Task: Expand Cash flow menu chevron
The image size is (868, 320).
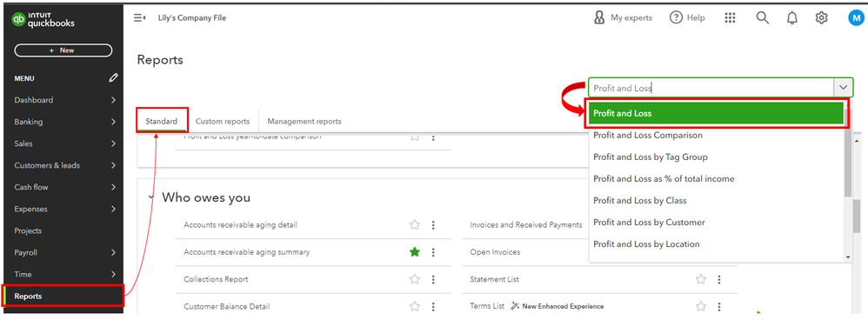Action: pyautogui.click(x=113, y=187)
